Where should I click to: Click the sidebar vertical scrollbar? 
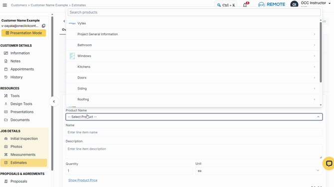click(52, 93)
